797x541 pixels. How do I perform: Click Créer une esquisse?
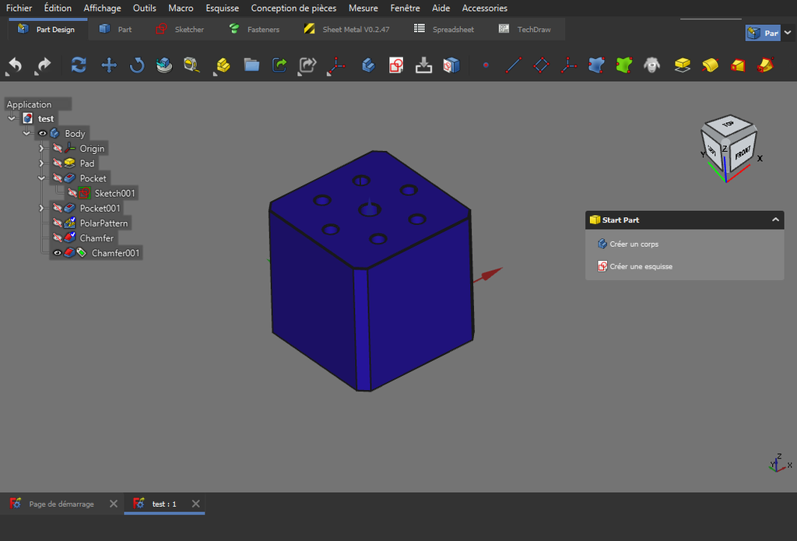tap(641, 266)
